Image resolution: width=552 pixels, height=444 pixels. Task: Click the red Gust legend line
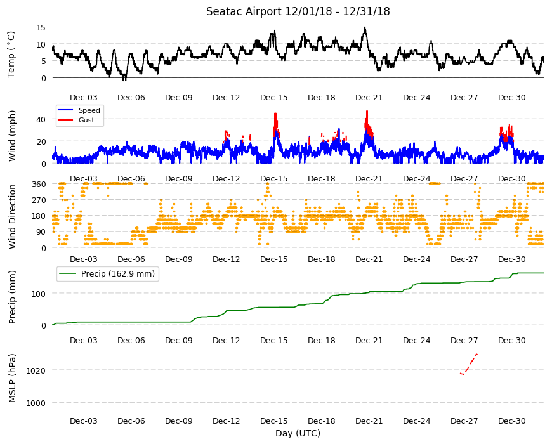click(x=65, y=120)
